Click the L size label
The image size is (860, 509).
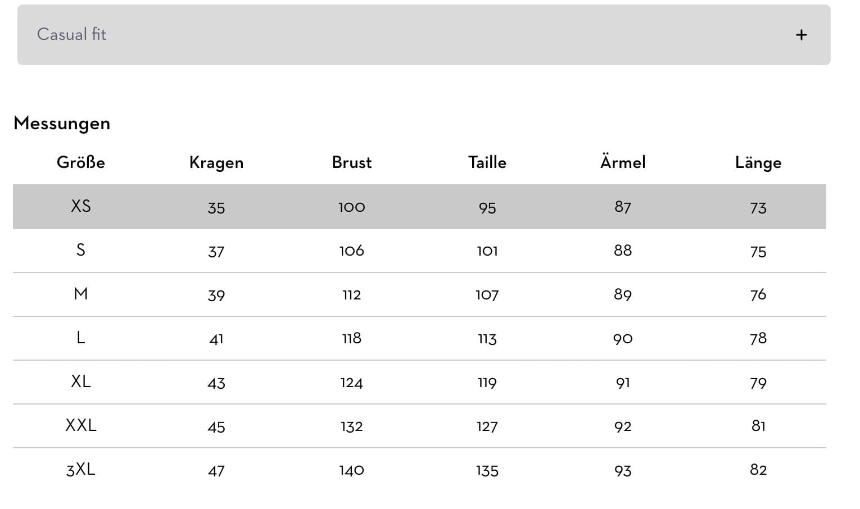tap(81, 338)
